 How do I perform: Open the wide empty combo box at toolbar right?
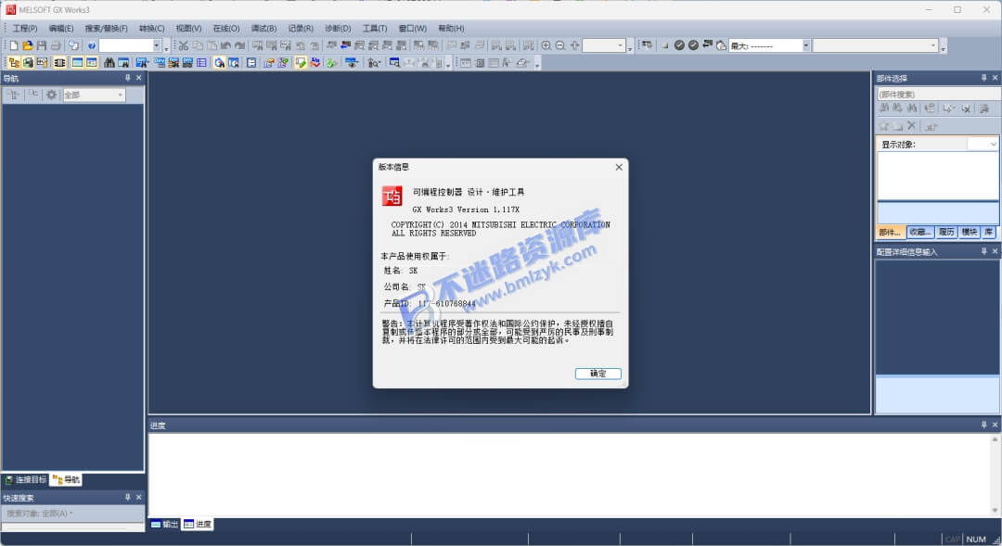pyautogui.click(x=875, y=45)
